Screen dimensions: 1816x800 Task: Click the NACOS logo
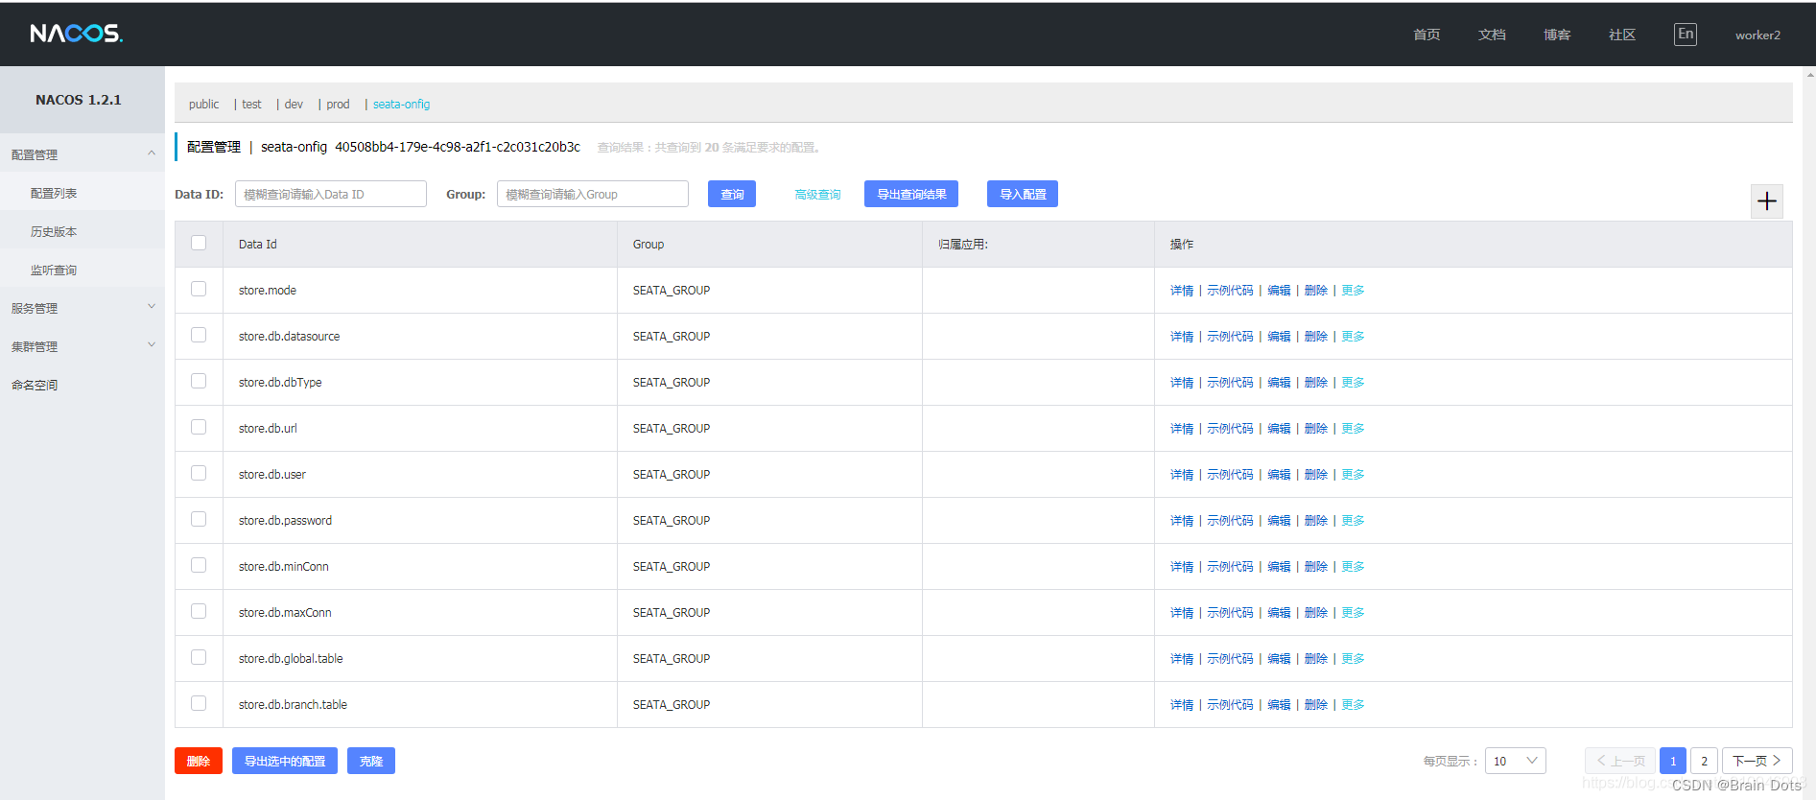click(x=77, y=34)
